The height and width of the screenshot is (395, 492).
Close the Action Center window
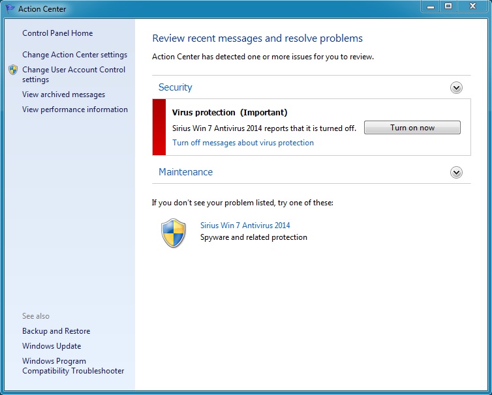click(x=472, y=7)
